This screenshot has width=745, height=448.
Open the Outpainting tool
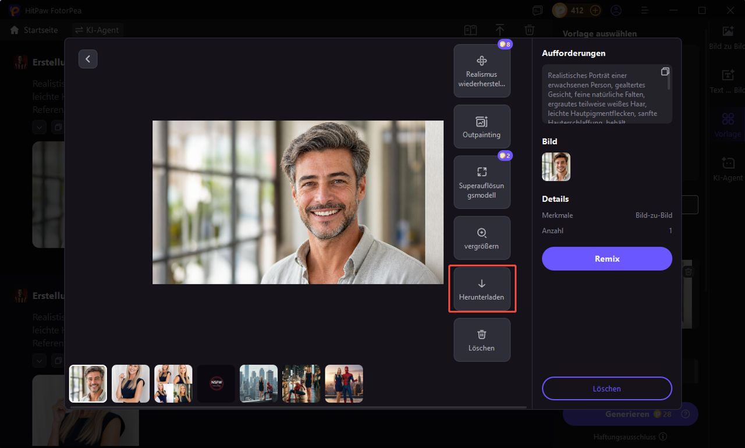pos(482,126)
